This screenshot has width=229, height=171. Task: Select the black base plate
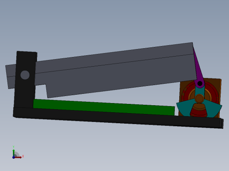[x=118, y=118]
